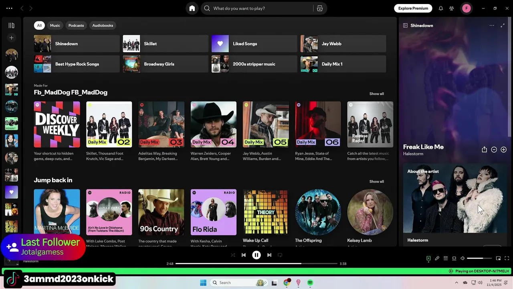Image resolution: width=513 pixels, height=289 pixels.
Task: Open the Release Radar card
Action: (370, 132)
